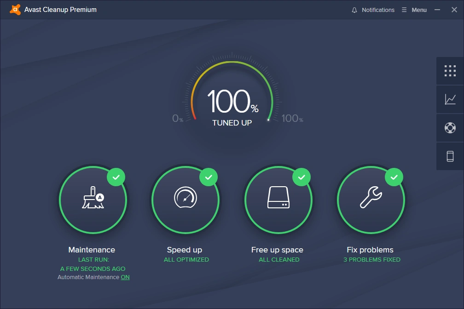This screenshot has height=309, width=464.
Task: Click the ALL CLEANED status text
Action: tap(279, 260)
